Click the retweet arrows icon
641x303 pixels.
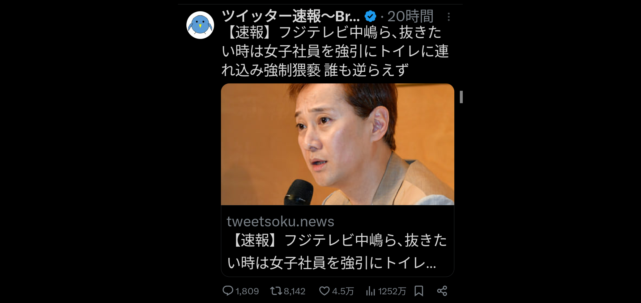276,291
